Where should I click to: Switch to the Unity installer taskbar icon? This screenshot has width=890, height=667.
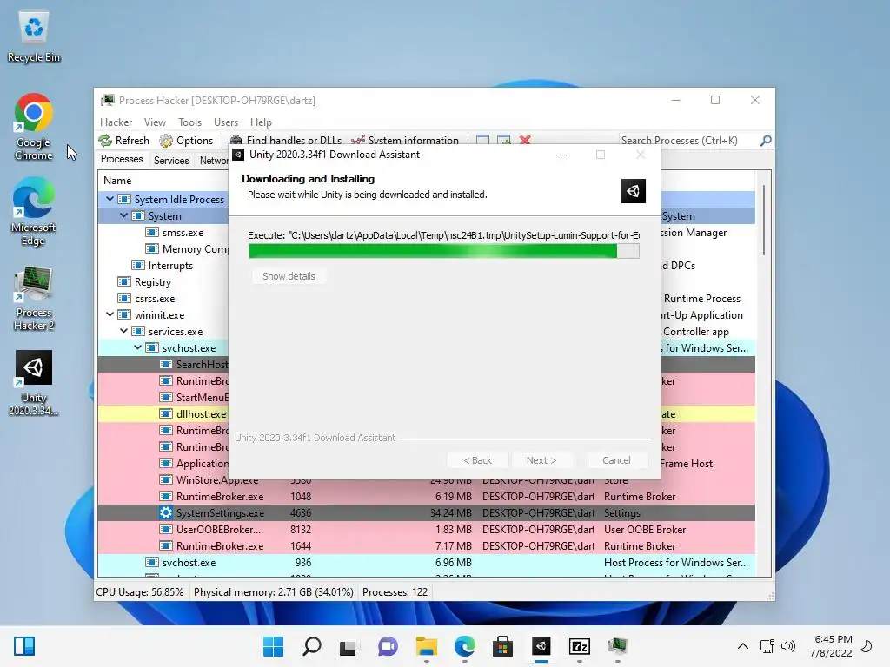coord(541,646)
